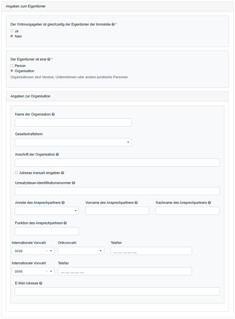
Task: Click help icon for Nachname des Ansprechpartners
Action: tap(209, 203)
